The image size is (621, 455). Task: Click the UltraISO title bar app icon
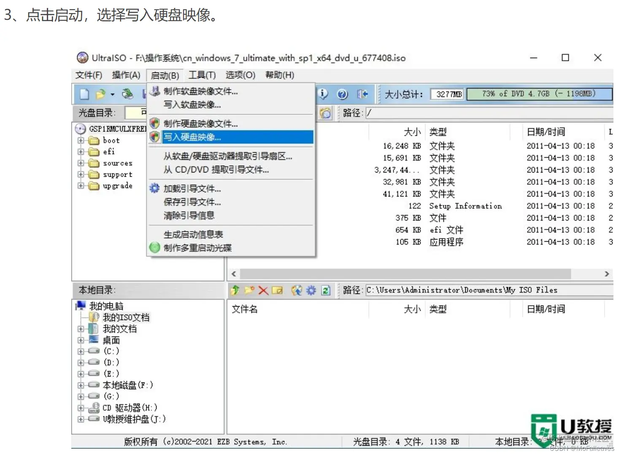[x=82, y=58]
